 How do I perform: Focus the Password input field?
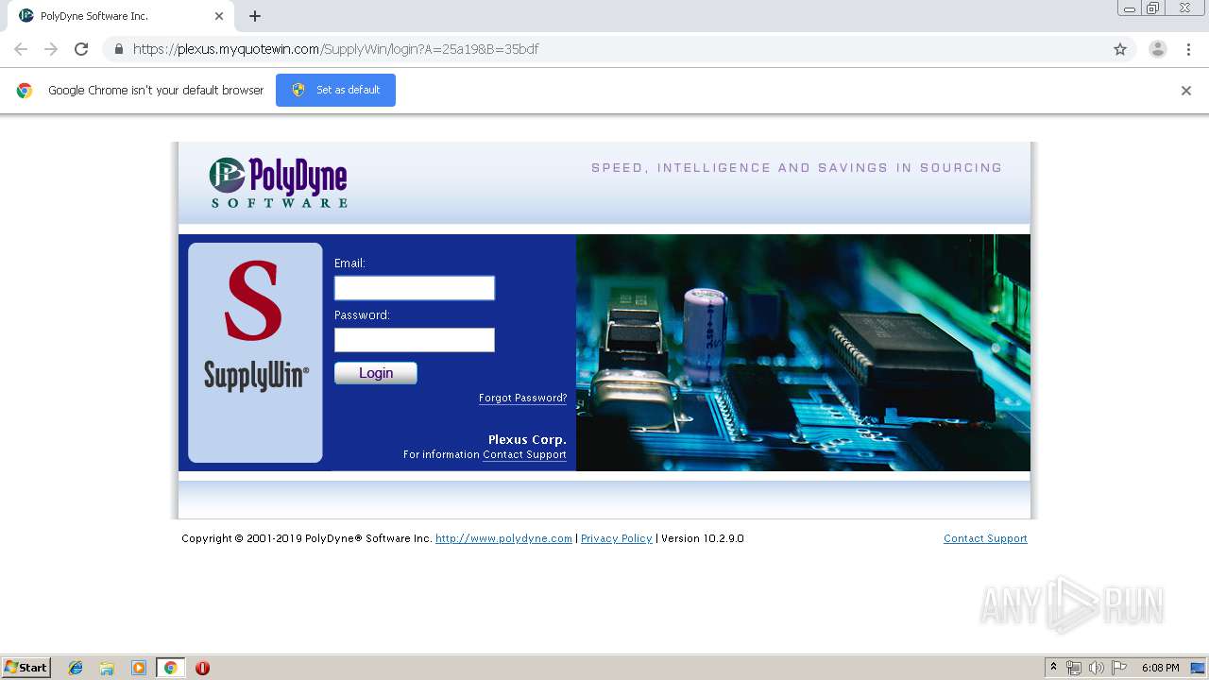tap(415, 340)
